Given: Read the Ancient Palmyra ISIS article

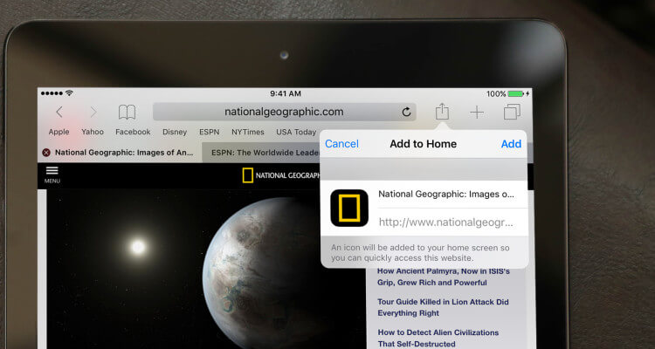Looking at the screenshot, I should point(444,277).
